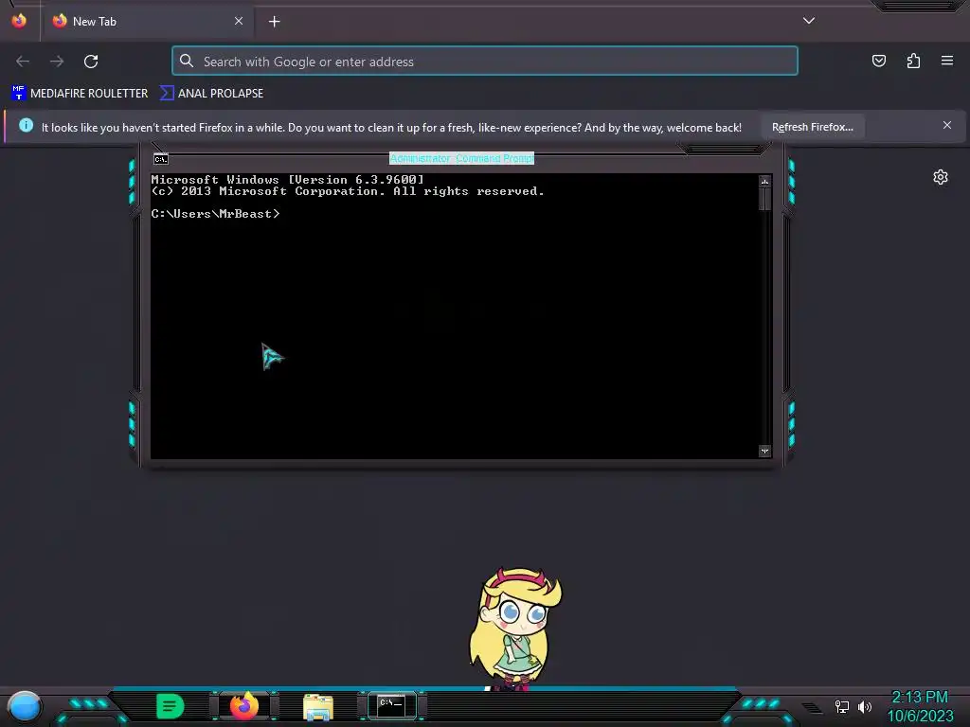Dismiss the Firefox refresh notification bar
The height and width of the screenshot is (727, 970).
tap(947, 126)
